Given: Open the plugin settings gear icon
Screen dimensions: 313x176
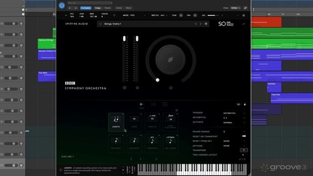Looking at the screenshot, I should click(244, 15).
